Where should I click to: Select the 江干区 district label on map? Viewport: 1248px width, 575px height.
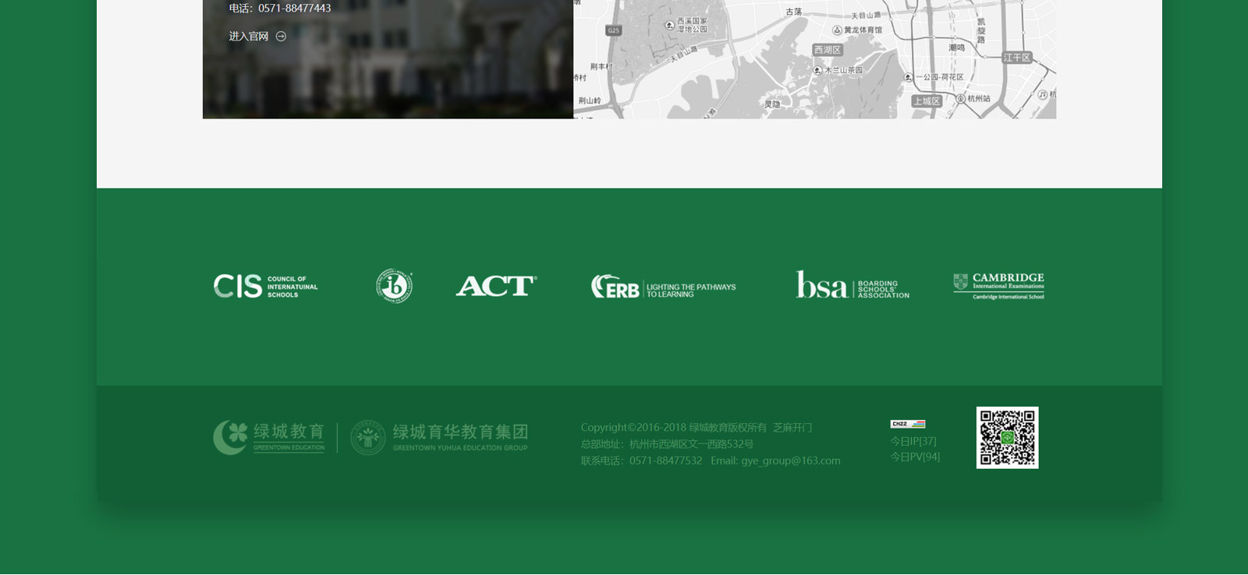pos(1017,58)
